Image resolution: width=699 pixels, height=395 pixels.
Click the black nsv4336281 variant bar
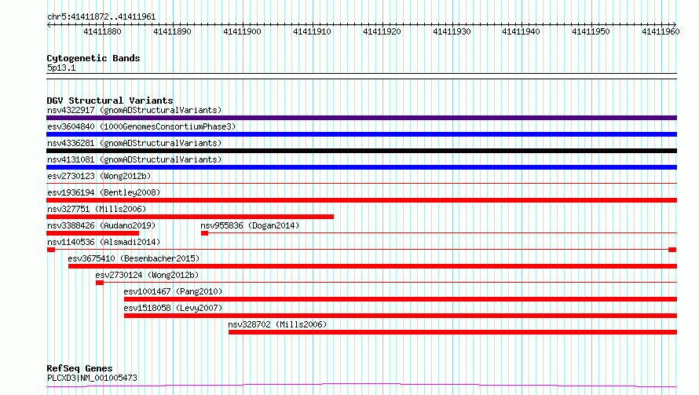[361, 151]
